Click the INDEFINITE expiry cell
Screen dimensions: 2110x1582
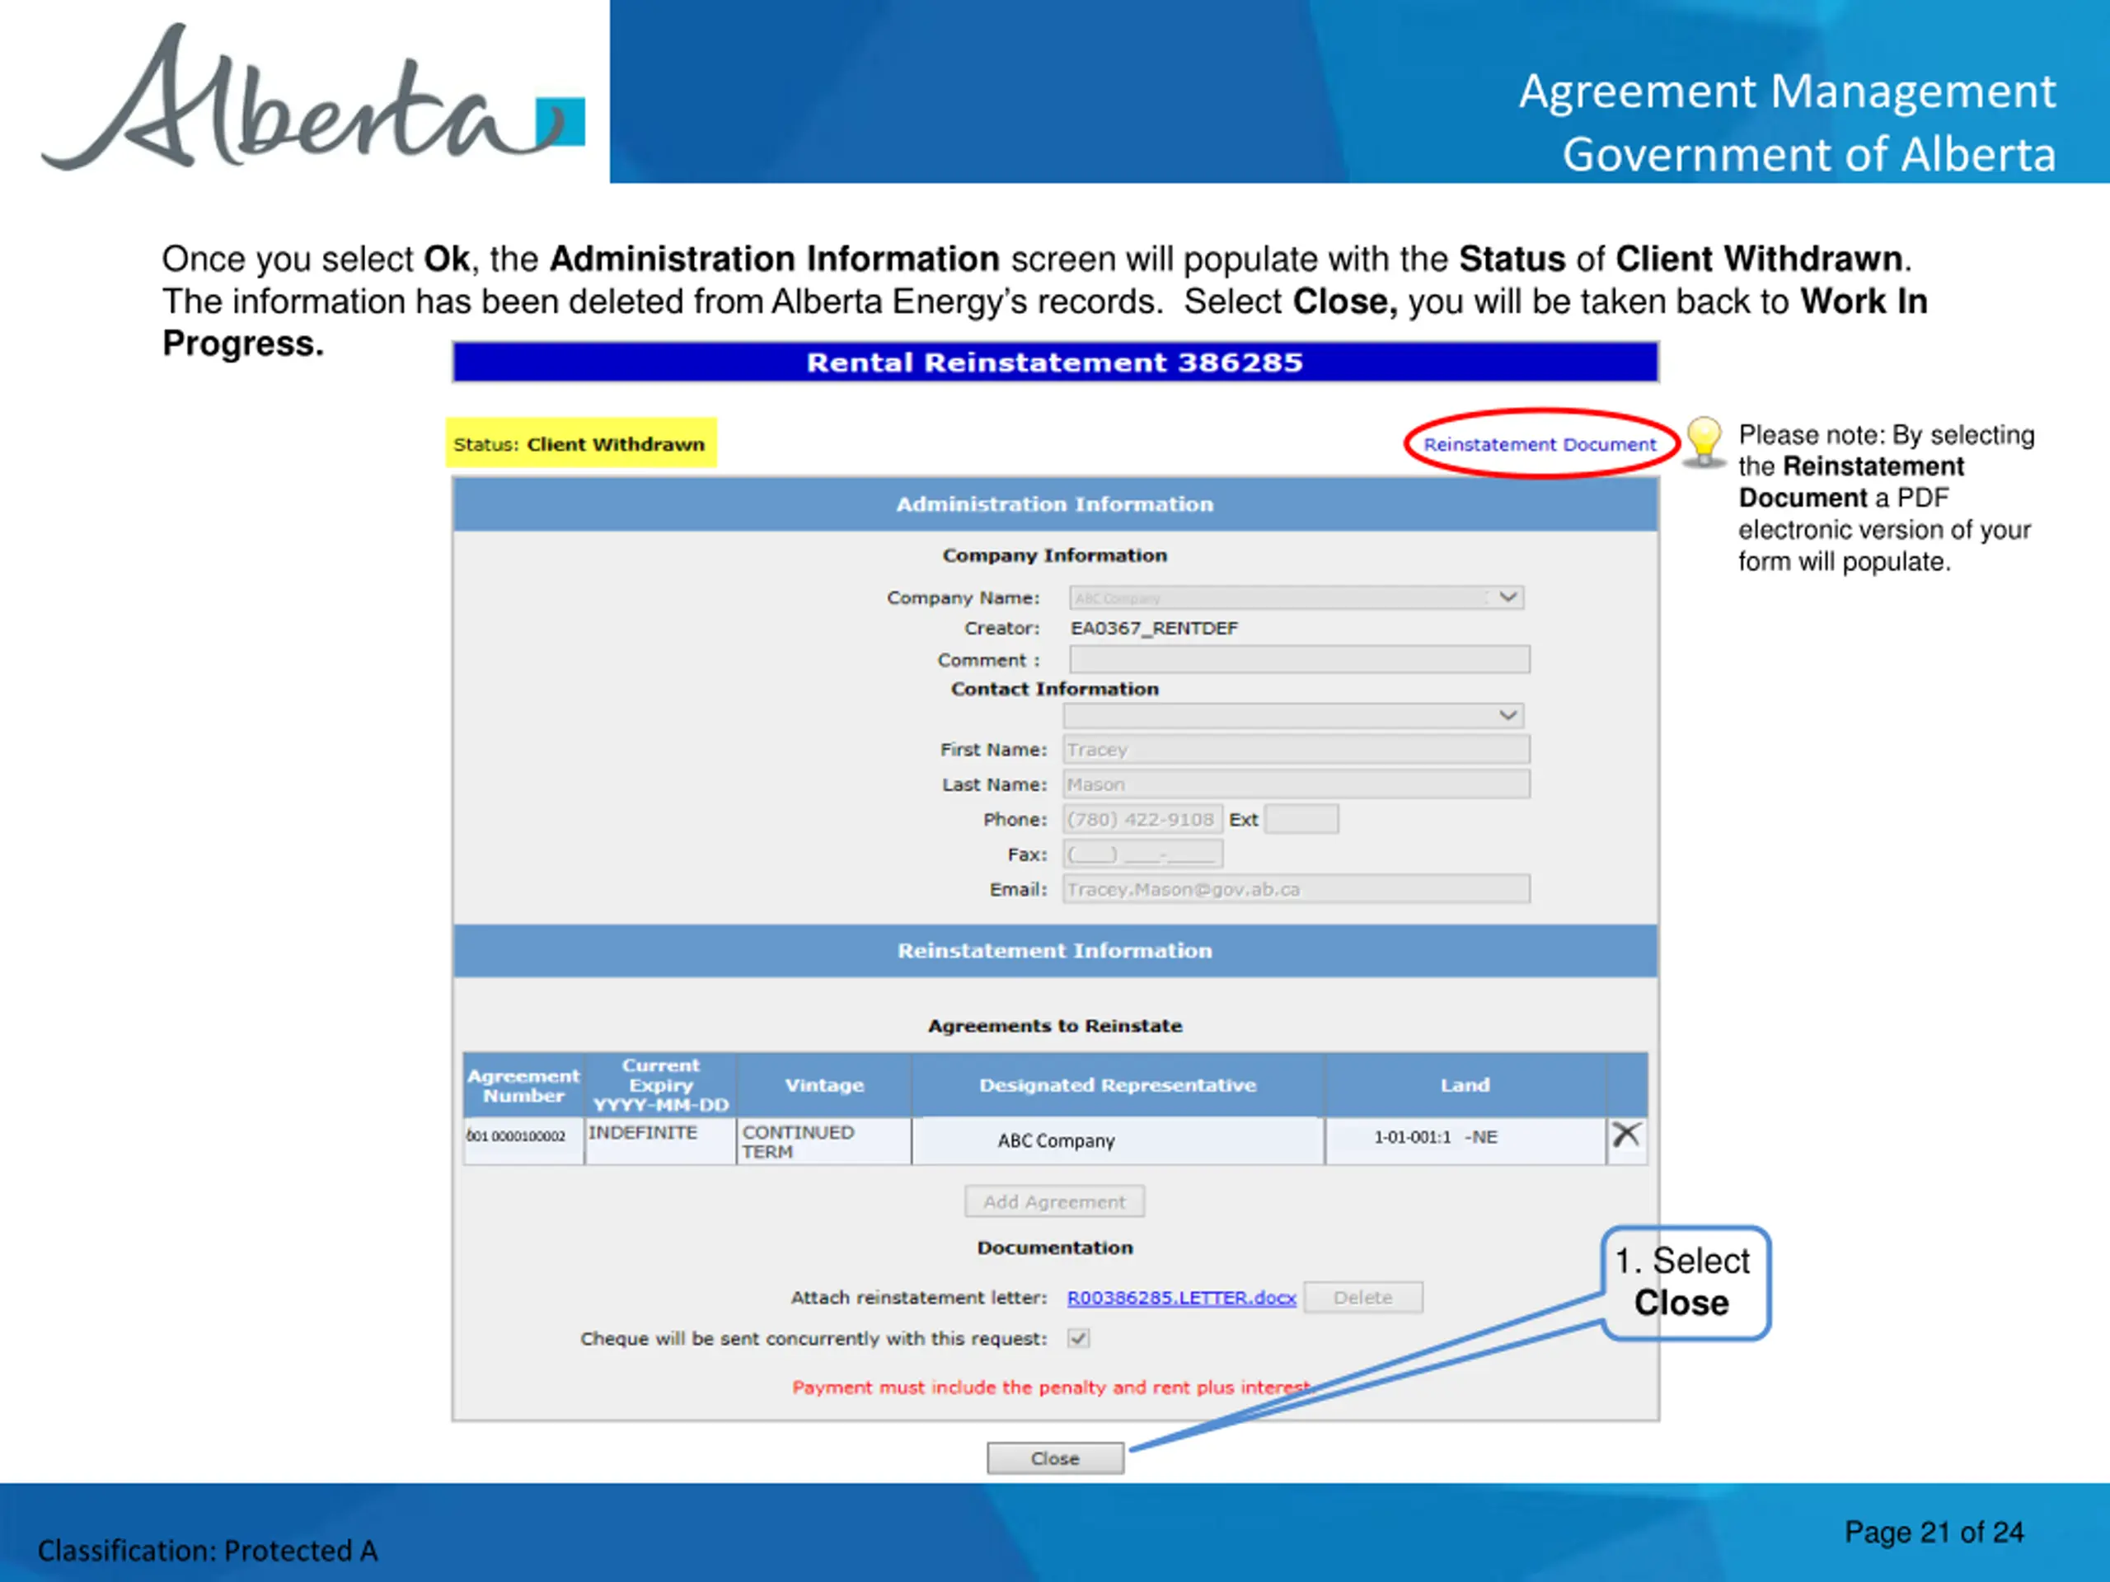pos(660,1140)
